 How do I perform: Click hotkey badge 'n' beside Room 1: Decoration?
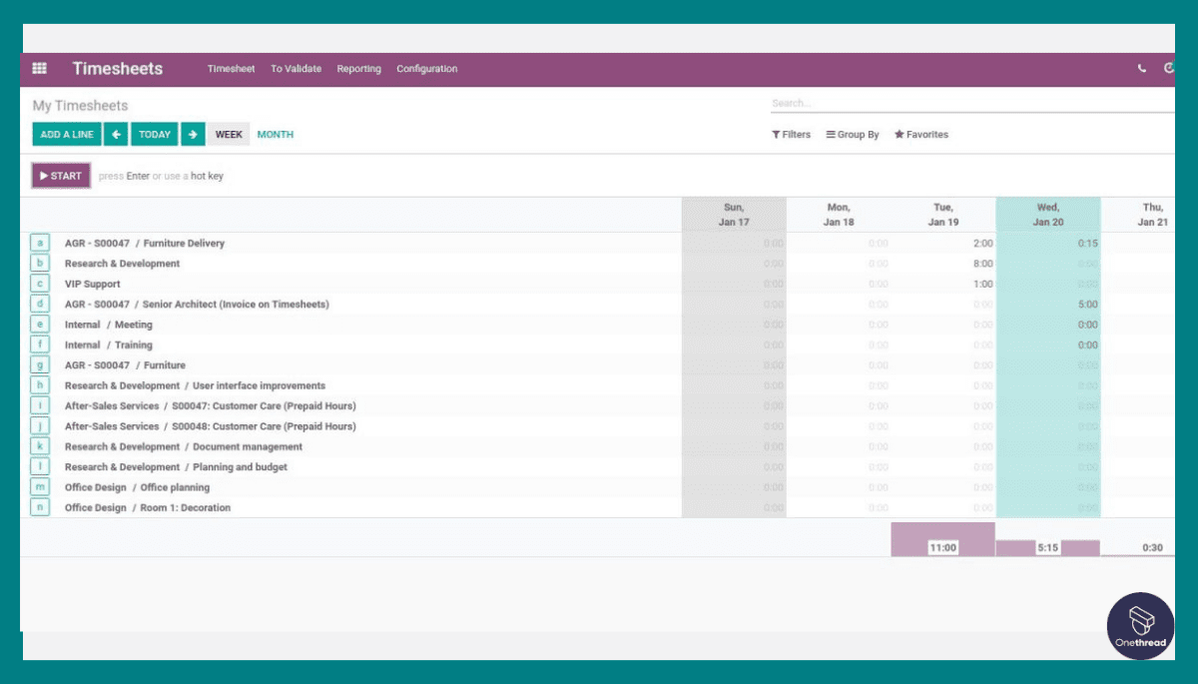[x=39, y=506]
